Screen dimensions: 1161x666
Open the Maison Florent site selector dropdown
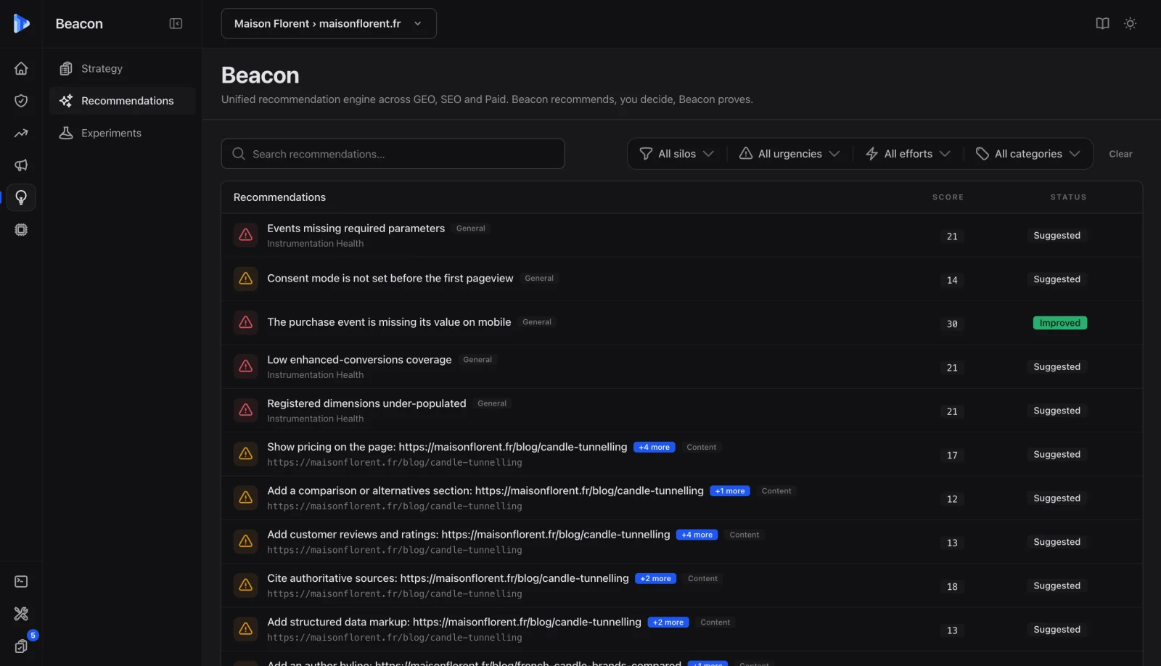pyautogui.click(x=329, y=23)
